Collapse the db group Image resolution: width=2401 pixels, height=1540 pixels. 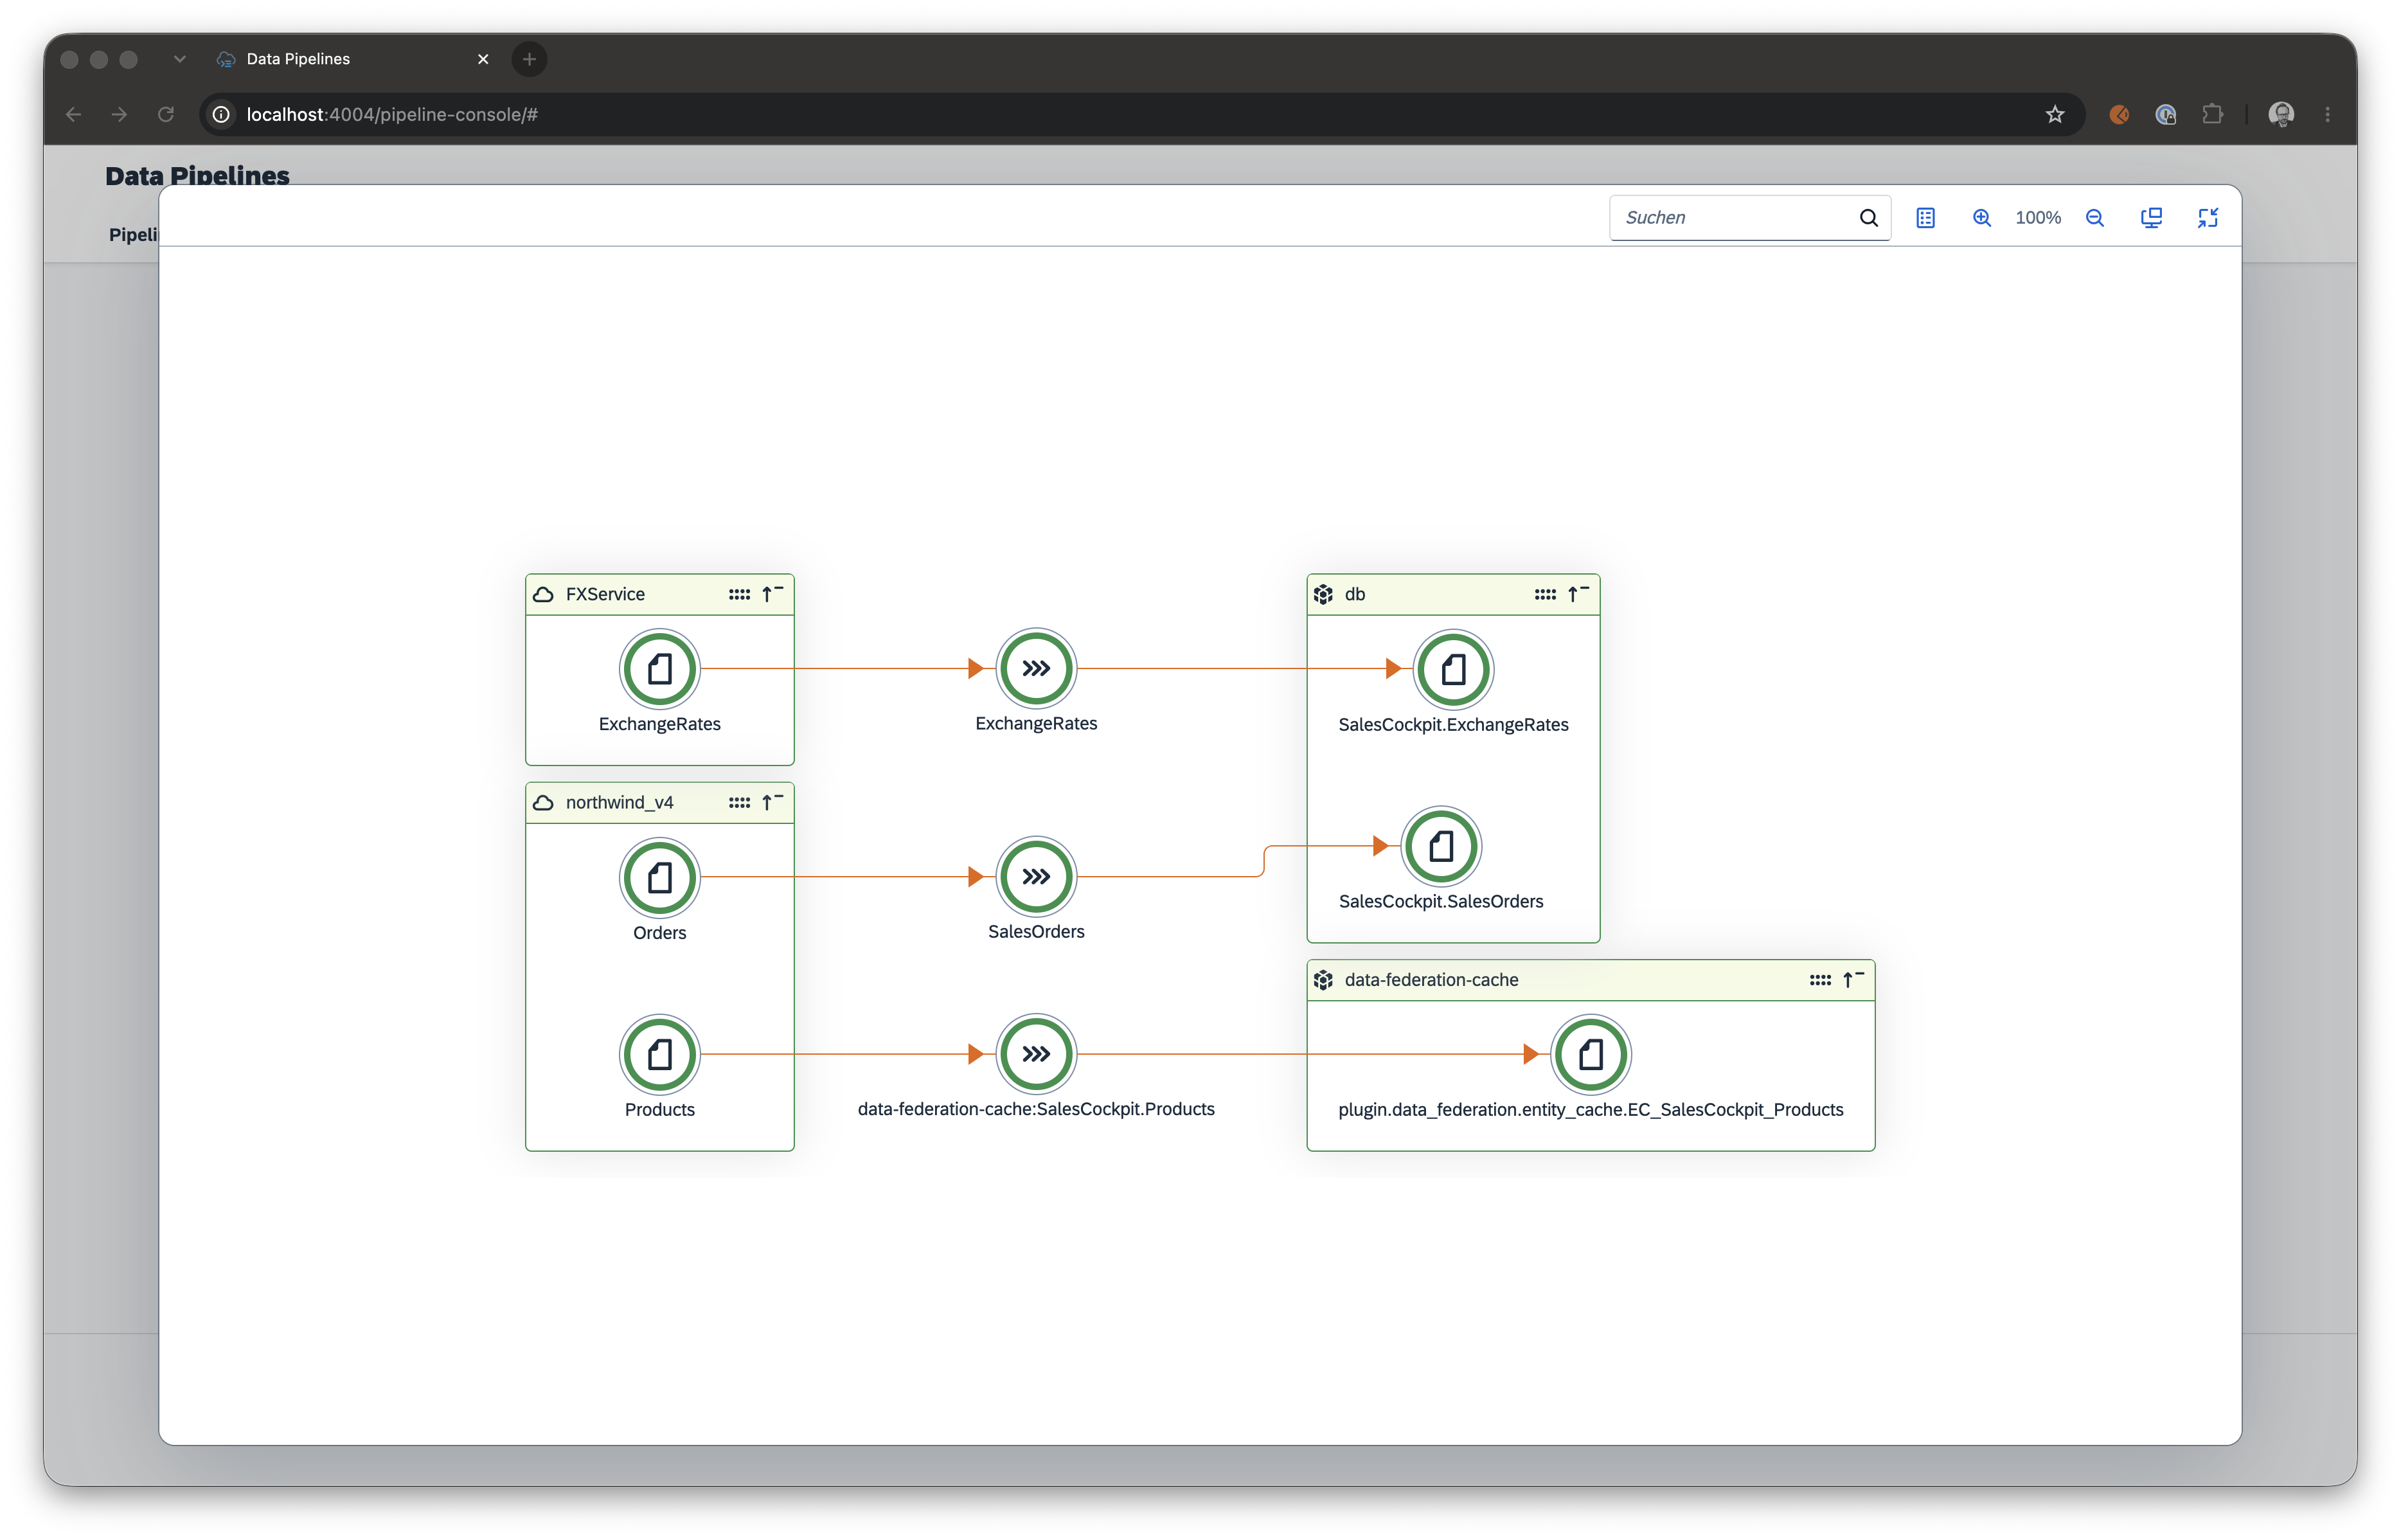click(1577, 594)
